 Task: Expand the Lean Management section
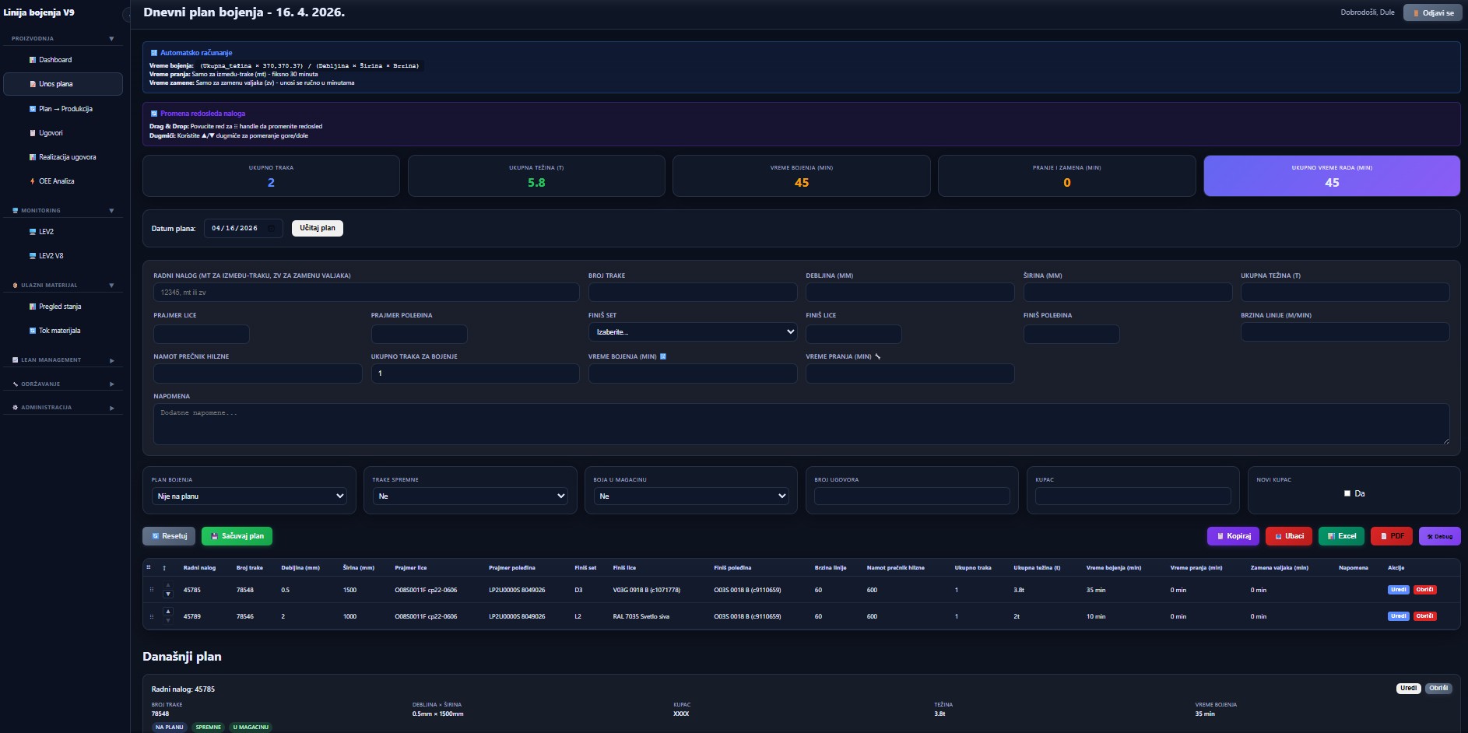tap(62, 360)
